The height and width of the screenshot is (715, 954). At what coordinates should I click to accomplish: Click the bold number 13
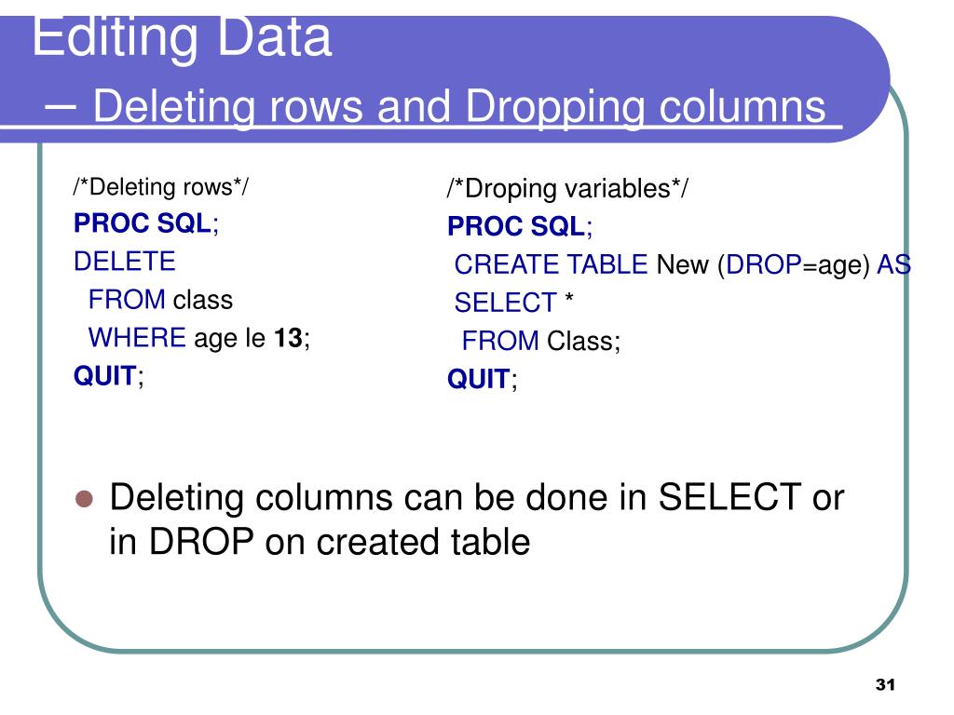(289, 338)
